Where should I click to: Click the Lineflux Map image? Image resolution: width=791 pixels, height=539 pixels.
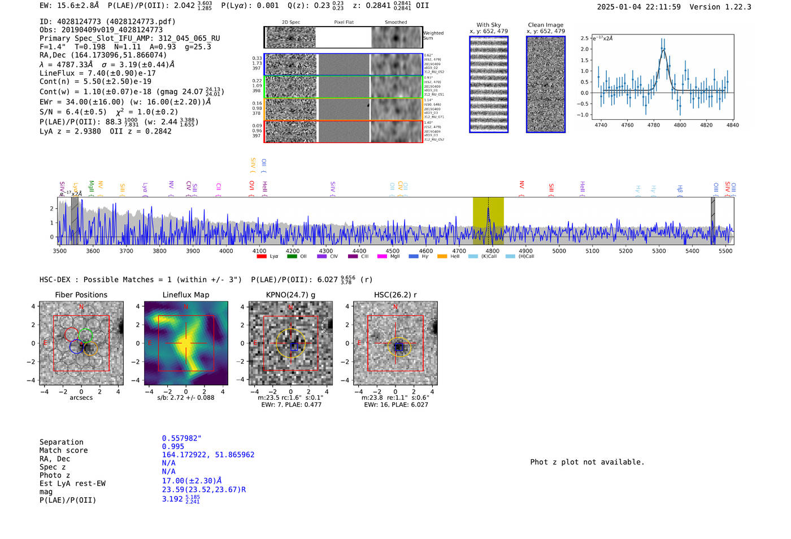[186, 343]
